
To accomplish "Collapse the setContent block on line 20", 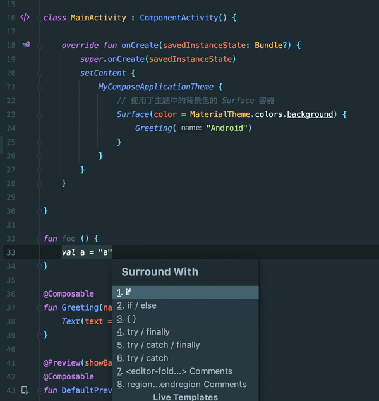I will 40,73.
